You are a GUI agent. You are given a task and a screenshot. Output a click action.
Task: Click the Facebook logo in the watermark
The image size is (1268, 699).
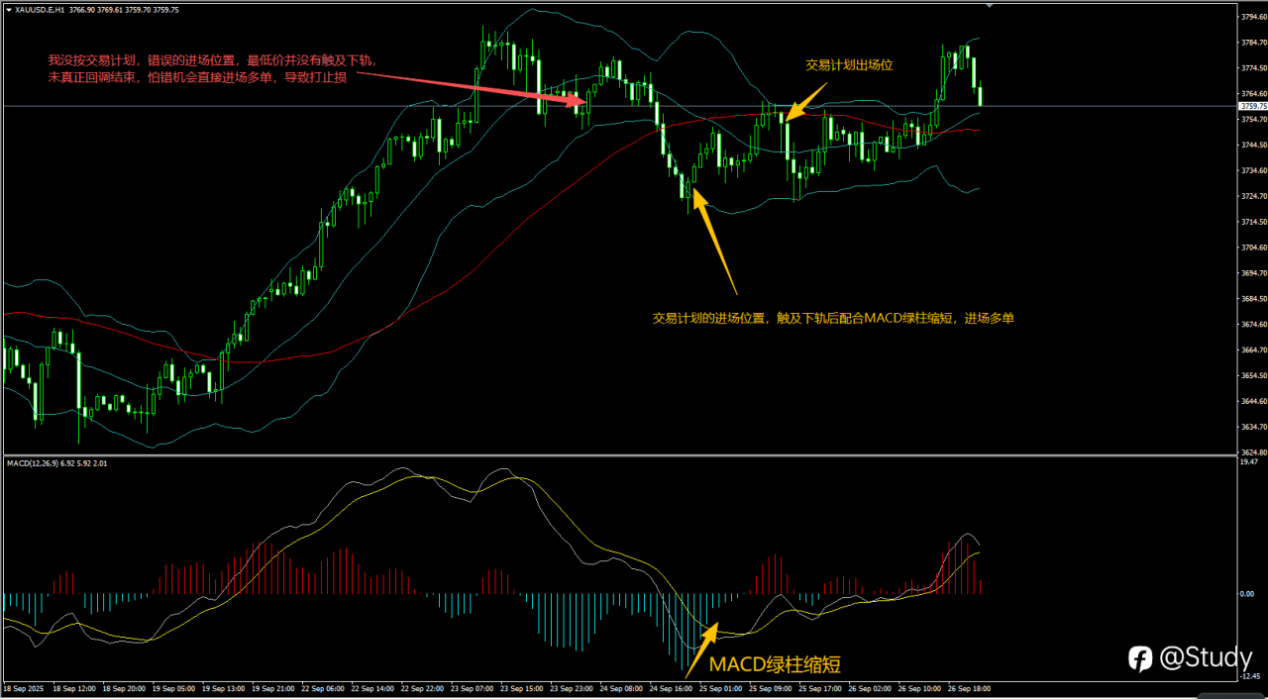pos(1140,658)
